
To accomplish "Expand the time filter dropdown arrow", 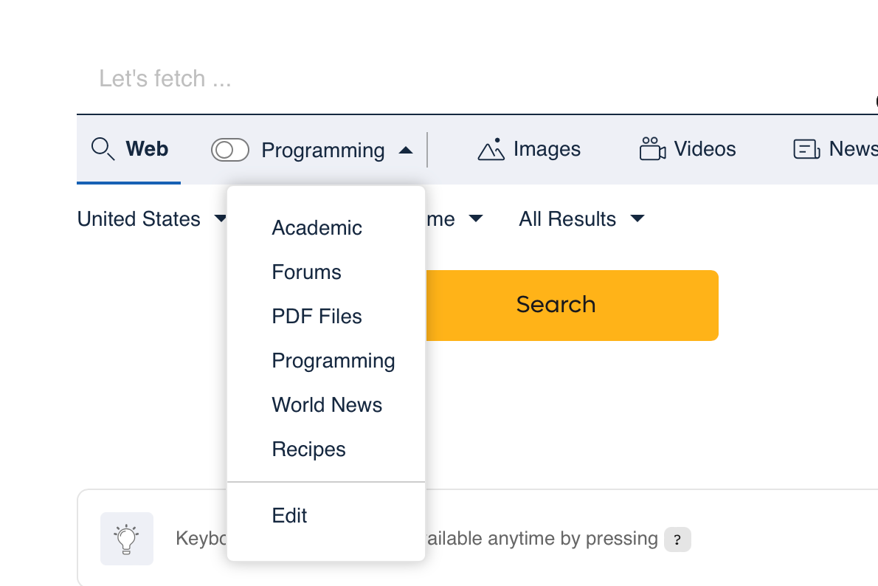I will tap(476, 218).
